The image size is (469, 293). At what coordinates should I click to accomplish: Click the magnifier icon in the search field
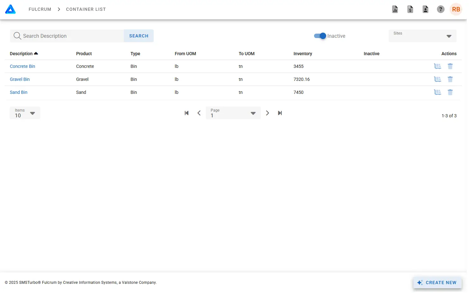tap(17, 36)
